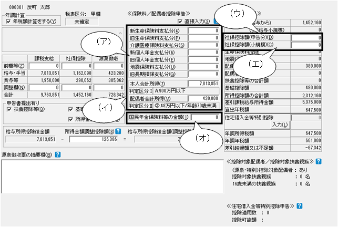Open help for 源泉徴収票の摘要欄(B)
This screenshot has height=227, width=338.
pos(57,154)
